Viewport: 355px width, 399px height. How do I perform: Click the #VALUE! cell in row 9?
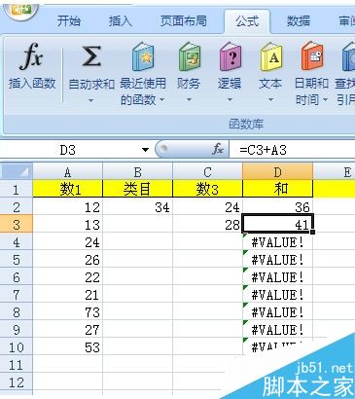277,329
